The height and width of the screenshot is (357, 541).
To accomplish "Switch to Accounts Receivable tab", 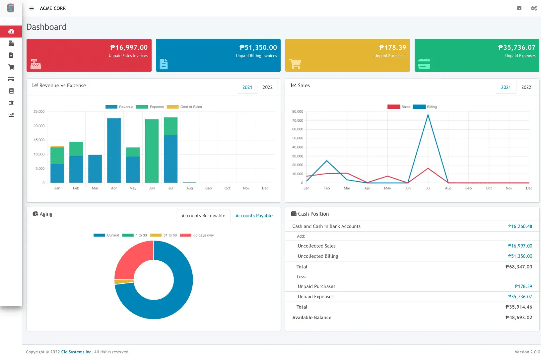I will [203, 216].
